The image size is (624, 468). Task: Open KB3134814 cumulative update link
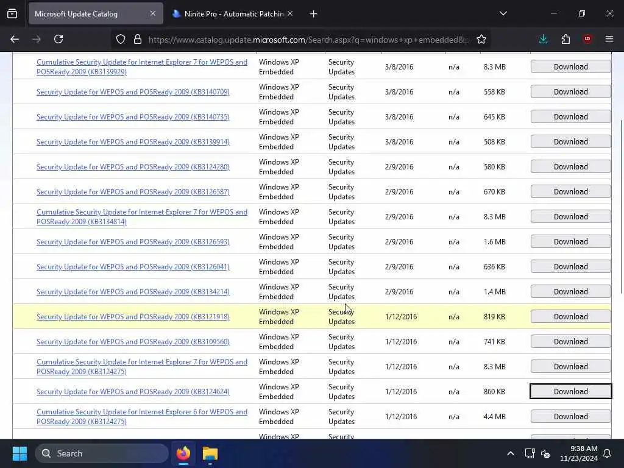point(141,217)
